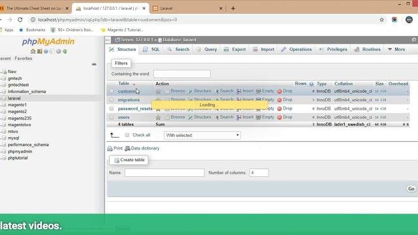Insert row into customers table
The width and height of the screenshot is (418, 235).
[245, 91]
